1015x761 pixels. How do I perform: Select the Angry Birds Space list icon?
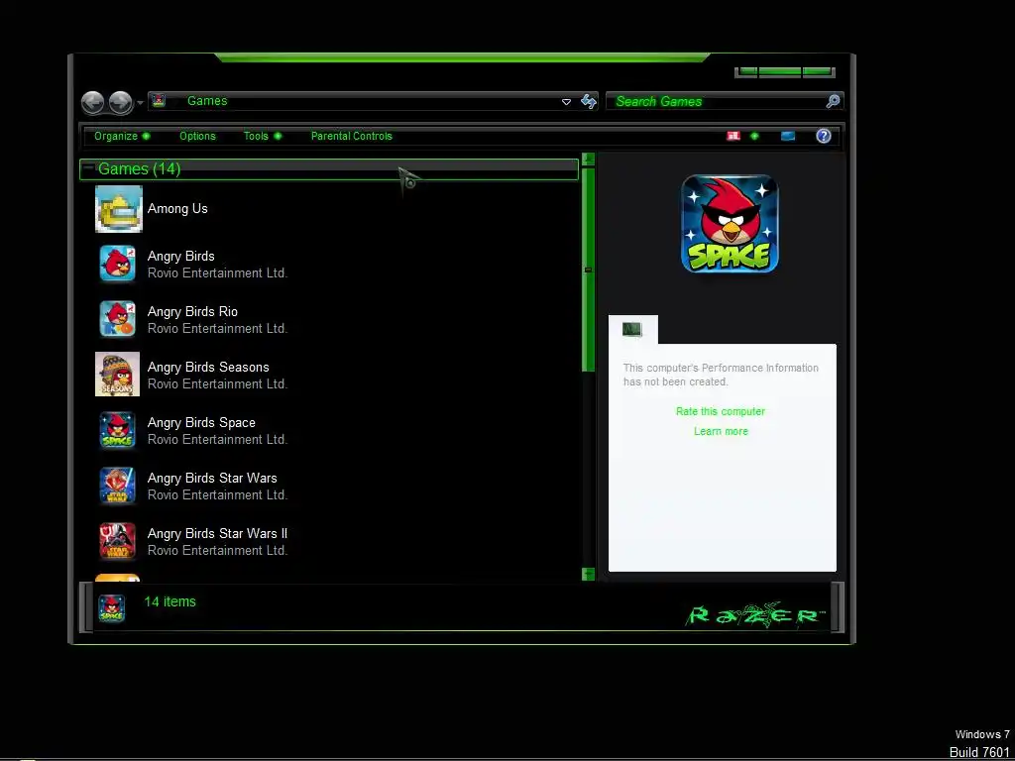pyautogui.click(x=117, y=430)
